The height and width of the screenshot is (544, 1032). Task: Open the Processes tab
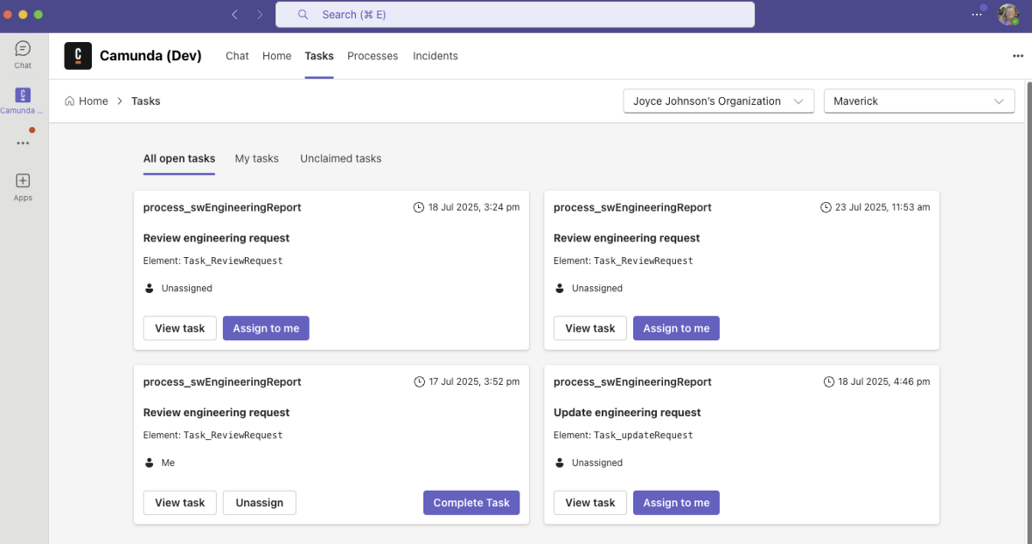pos(372,56)
